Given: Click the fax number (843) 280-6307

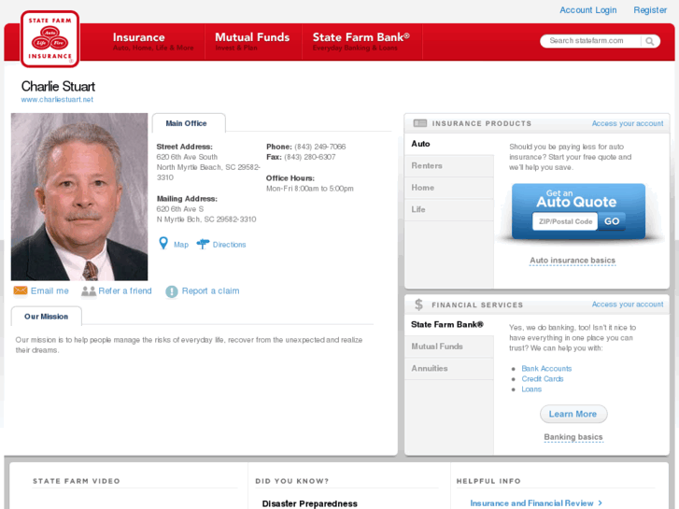Looking at the screenshot, I should tap(310, 157).
